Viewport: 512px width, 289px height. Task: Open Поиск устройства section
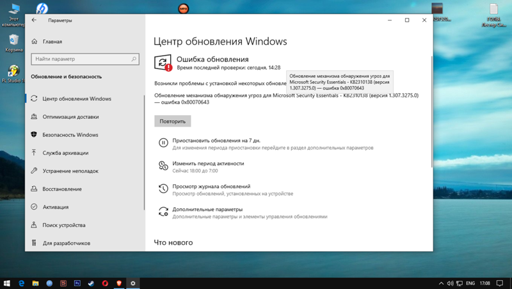[x=63, y=225]
